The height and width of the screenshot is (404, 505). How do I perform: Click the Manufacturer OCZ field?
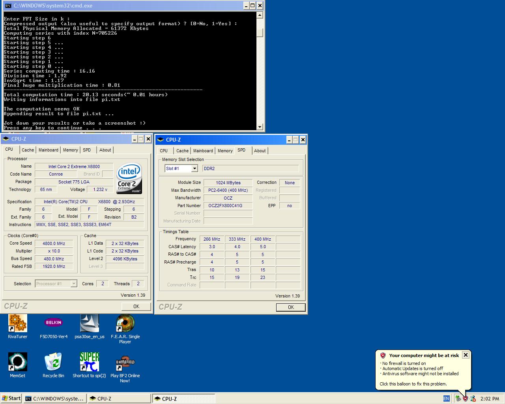click(228, 198)
